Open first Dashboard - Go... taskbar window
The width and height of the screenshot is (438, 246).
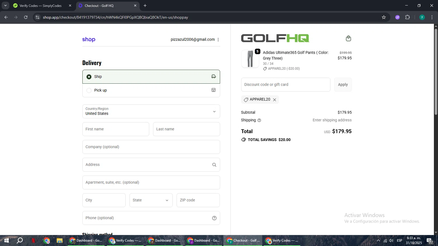pos(86,240)
